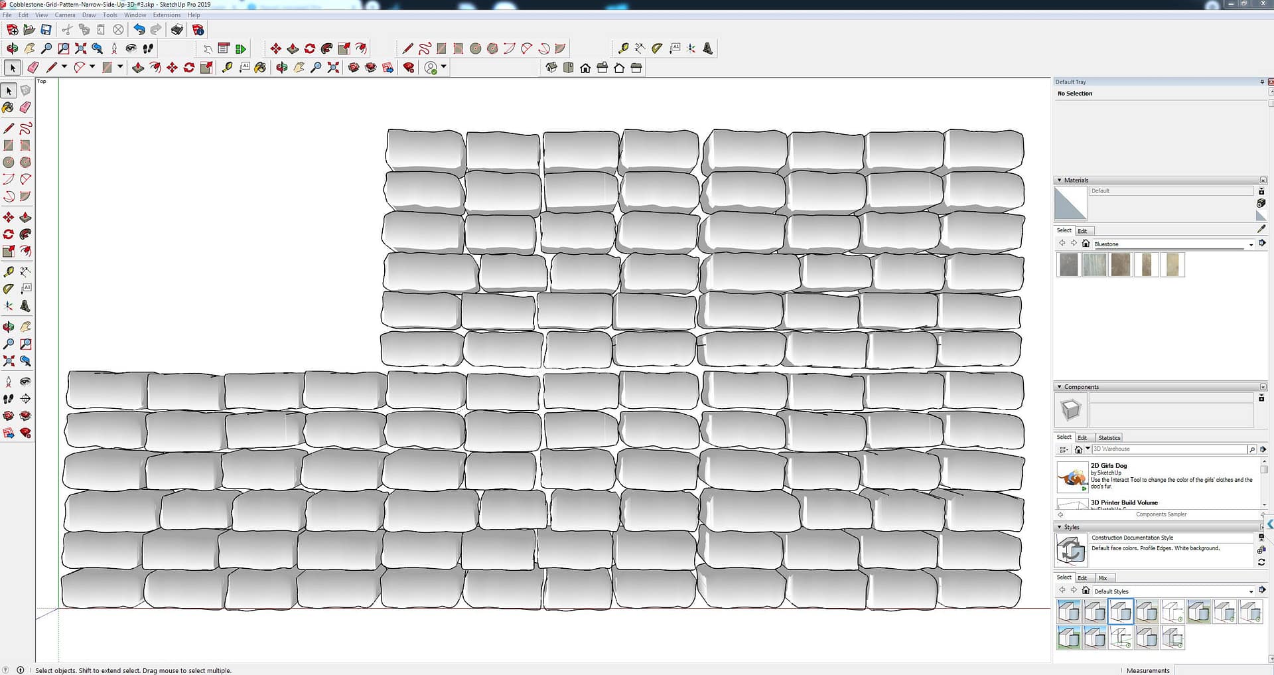Open the Camera menu
The image size is (1274, 675).
(x=65, y=15)
